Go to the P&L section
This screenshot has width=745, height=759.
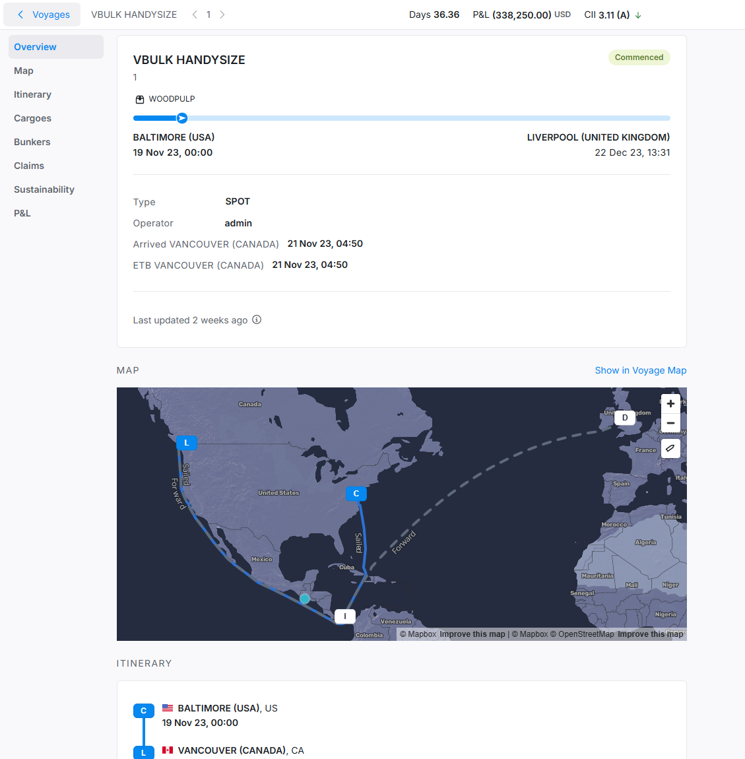22,213
